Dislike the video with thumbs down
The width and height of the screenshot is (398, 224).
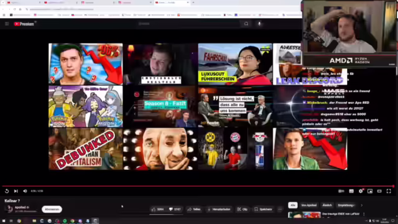[x=175, y=209]
